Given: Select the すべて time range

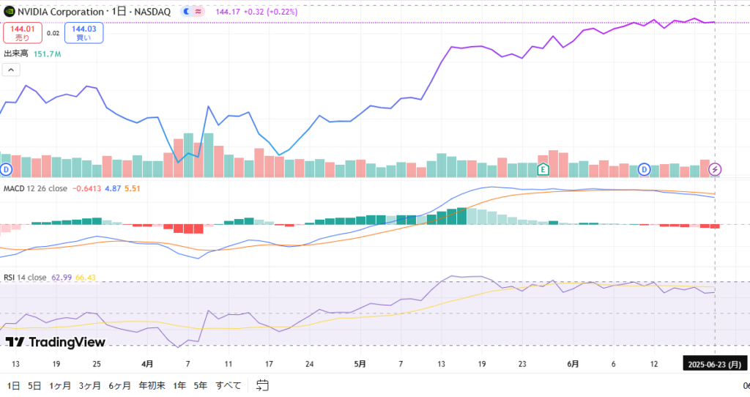Looking at the screenshot, I should [229, 385].
